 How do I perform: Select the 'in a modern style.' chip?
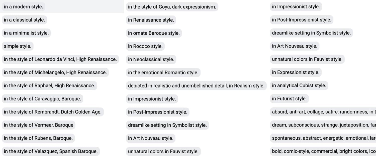[x=24, y=7]
